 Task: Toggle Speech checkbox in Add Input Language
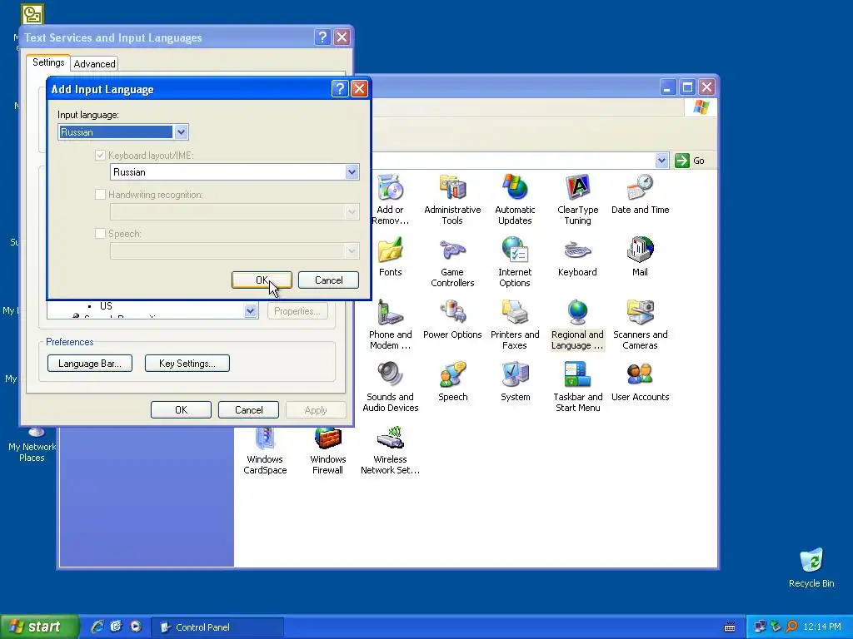click(100, 234)
